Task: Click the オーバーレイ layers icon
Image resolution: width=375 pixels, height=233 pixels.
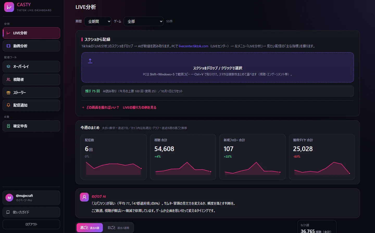Action: [x=8, y=67]
